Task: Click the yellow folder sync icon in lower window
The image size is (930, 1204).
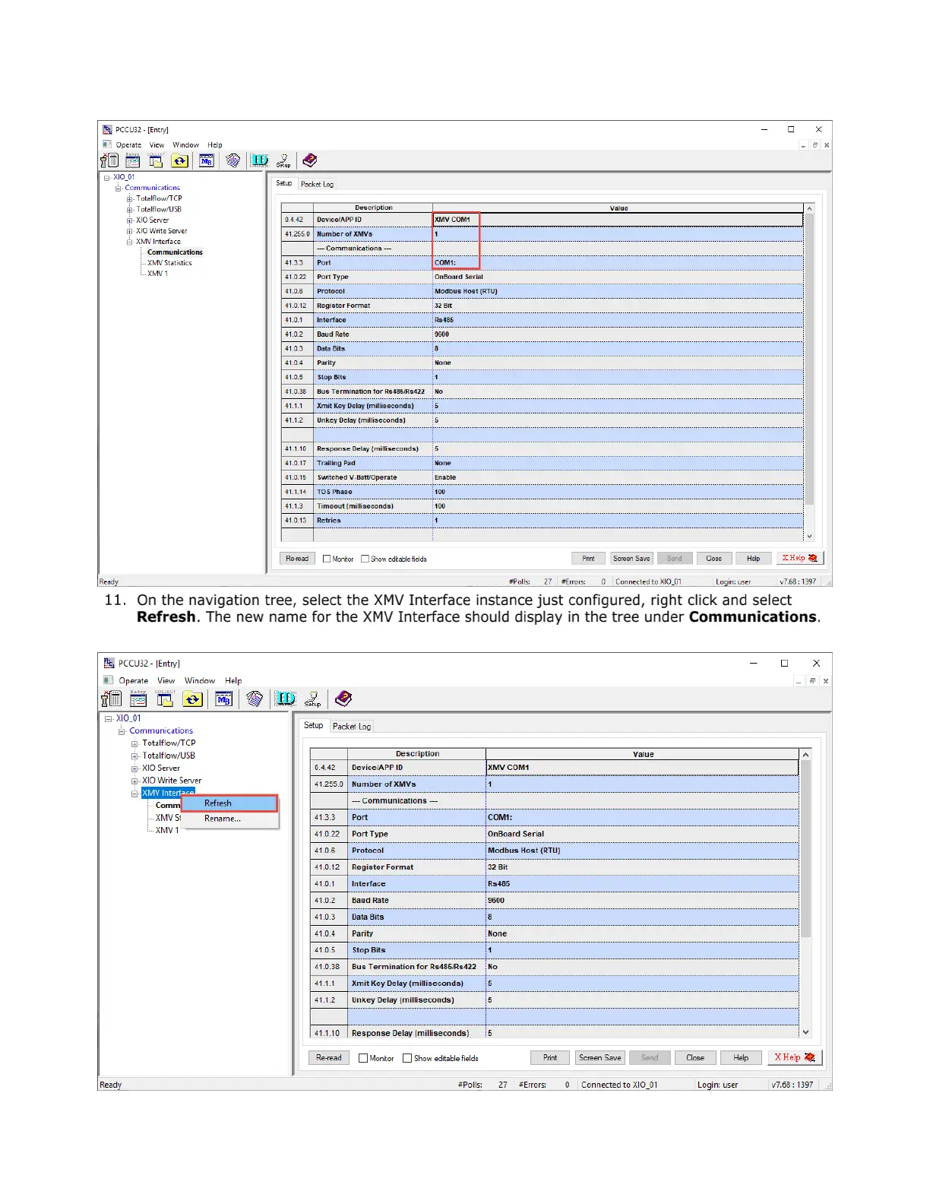Action: (193, 699)
